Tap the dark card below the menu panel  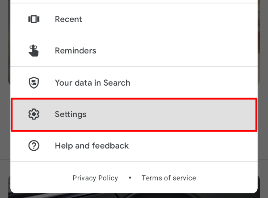[134, 195]
